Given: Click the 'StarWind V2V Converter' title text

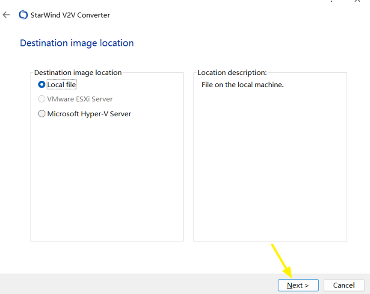Looking at the screenshot, I should point(70,15).
